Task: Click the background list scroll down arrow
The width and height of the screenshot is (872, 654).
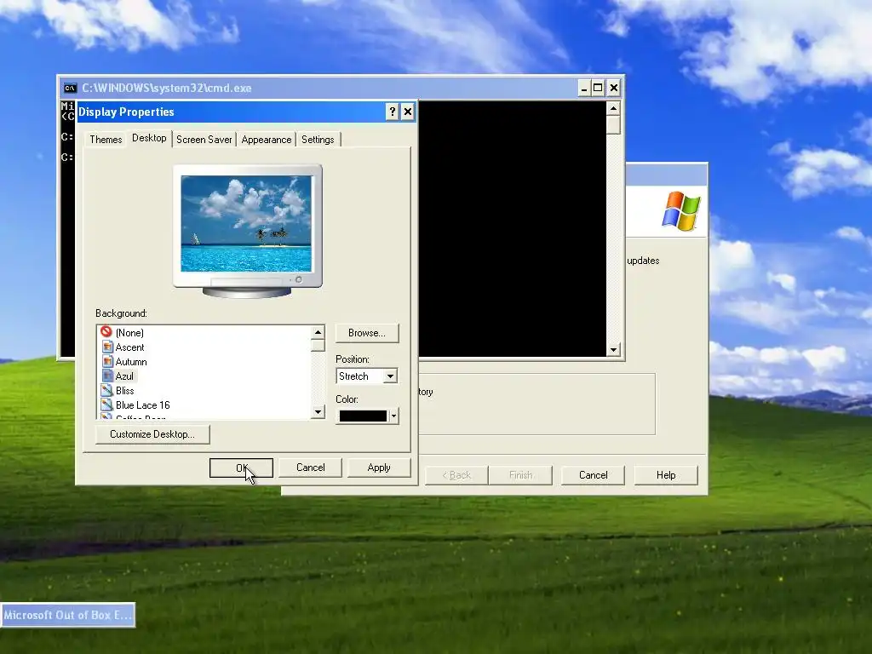Action: [x=318, y=411]
